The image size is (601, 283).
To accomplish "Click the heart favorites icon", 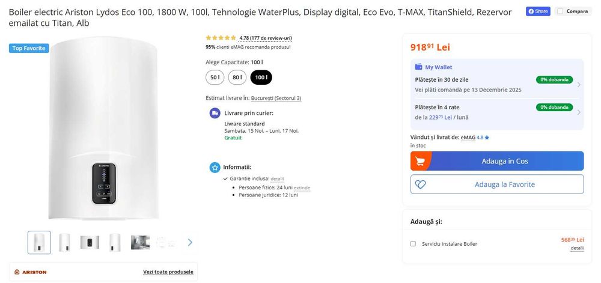I will pyautogui.click(x=420, y=184).
